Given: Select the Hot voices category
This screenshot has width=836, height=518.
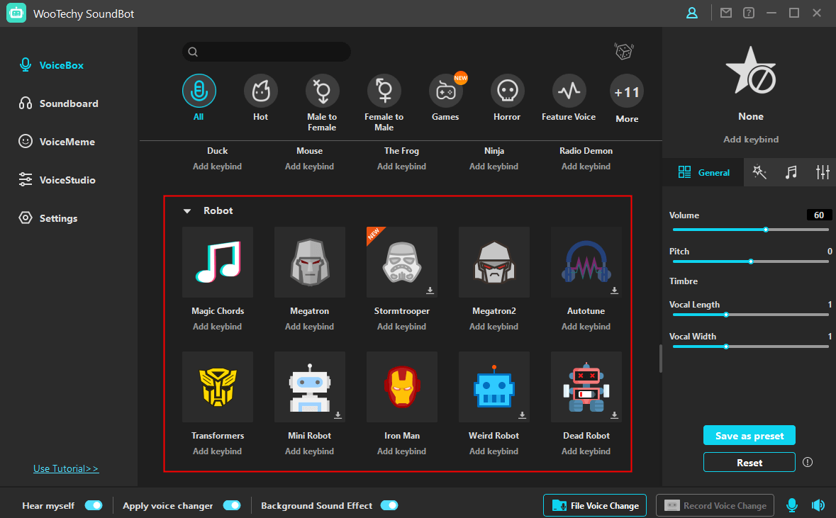Looking at the screenshot, I should [x=261, y=91].
